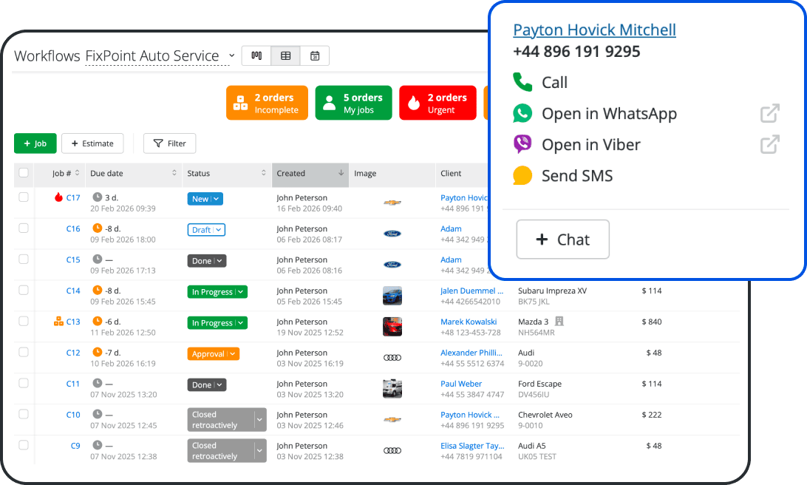Image resolution: width=807 pixels, height=485 pixels.
Task: Open the Urgent orders tab
Action: (x=437, y=103)
